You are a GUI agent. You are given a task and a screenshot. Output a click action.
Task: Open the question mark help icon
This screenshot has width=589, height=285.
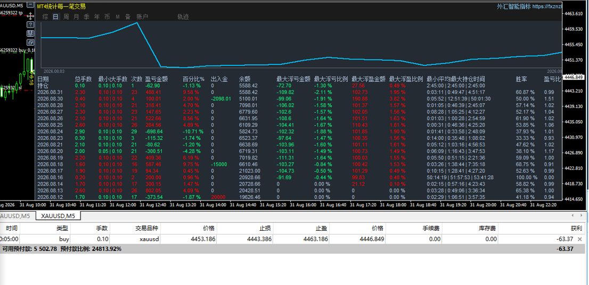tap(30, 24)
